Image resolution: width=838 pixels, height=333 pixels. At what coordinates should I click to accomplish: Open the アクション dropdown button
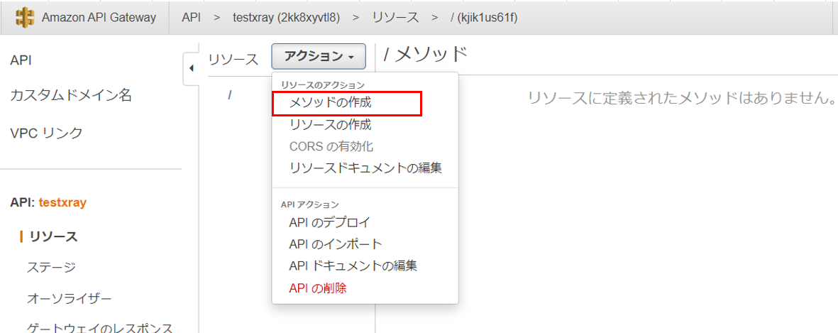[x=319, y=56]
